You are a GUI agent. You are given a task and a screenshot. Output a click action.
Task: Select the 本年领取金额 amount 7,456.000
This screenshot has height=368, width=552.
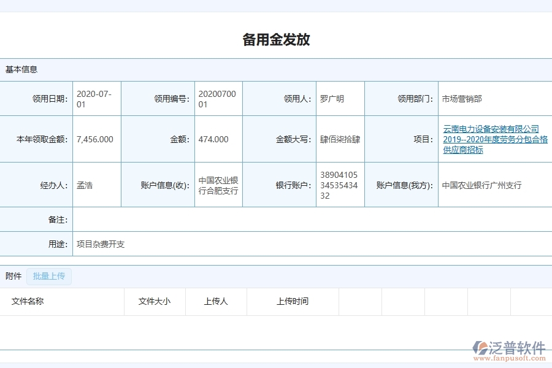pos(94,139)
